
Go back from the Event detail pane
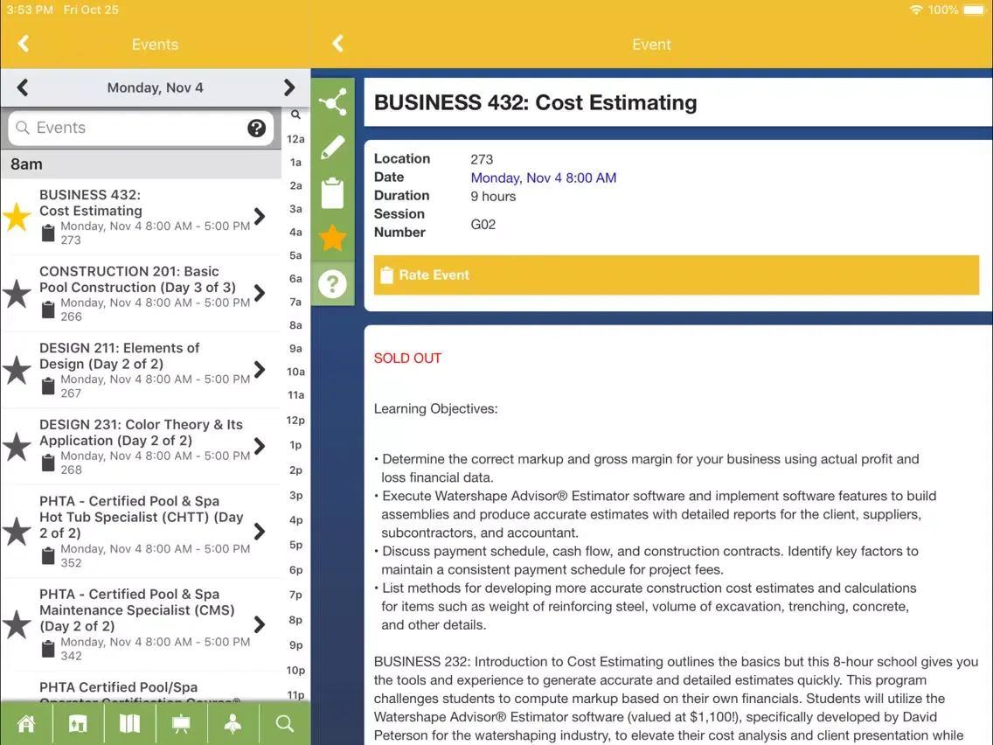(337, 44)
